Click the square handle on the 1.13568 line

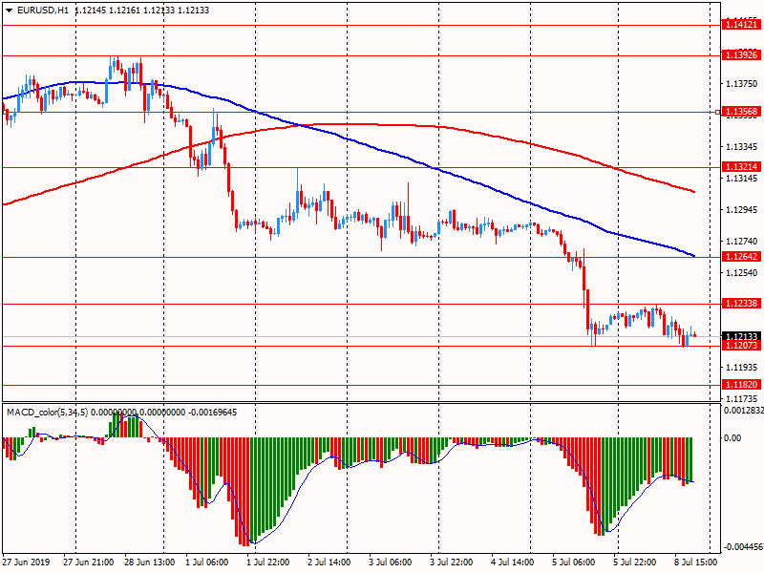click(x=718, y=113)
